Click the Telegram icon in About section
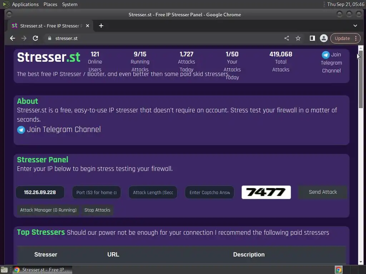 (x=21, y=130)
